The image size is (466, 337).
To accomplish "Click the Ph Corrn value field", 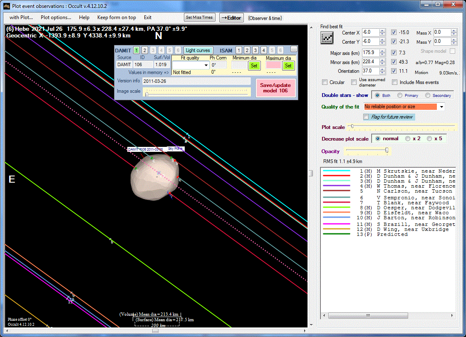I will point(218,65).
